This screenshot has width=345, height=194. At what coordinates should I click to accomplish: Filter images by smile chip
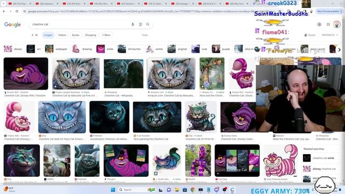pyautogui.click(x=105, y=49)
